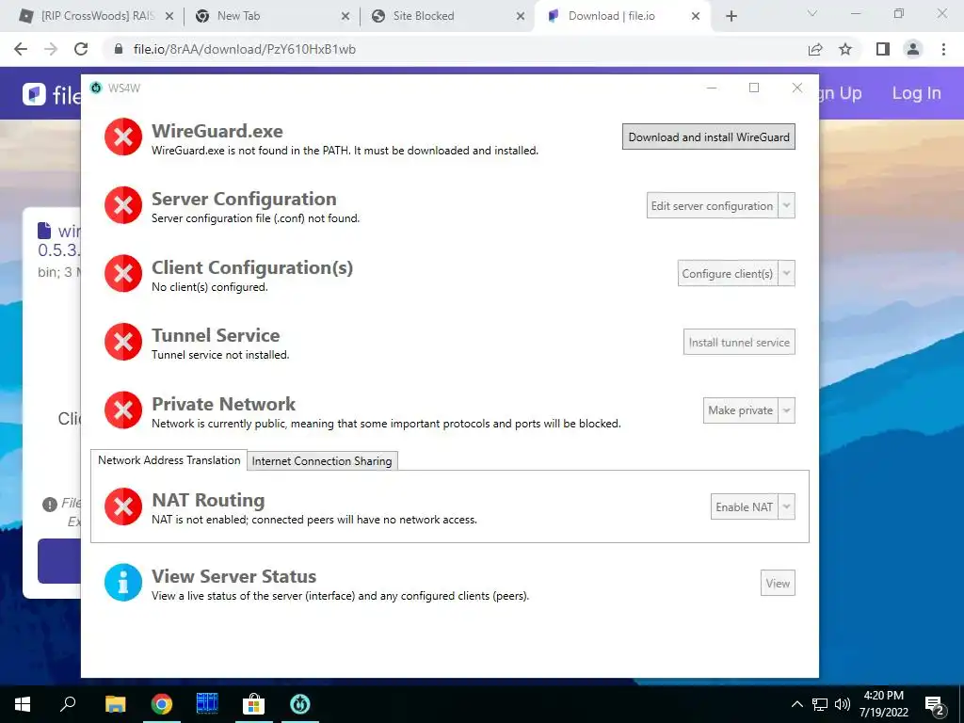The width and height of the screenshot is (964, 723).
Task: Click the WS4W icon in the taskbar
Action: pos(300,704)
